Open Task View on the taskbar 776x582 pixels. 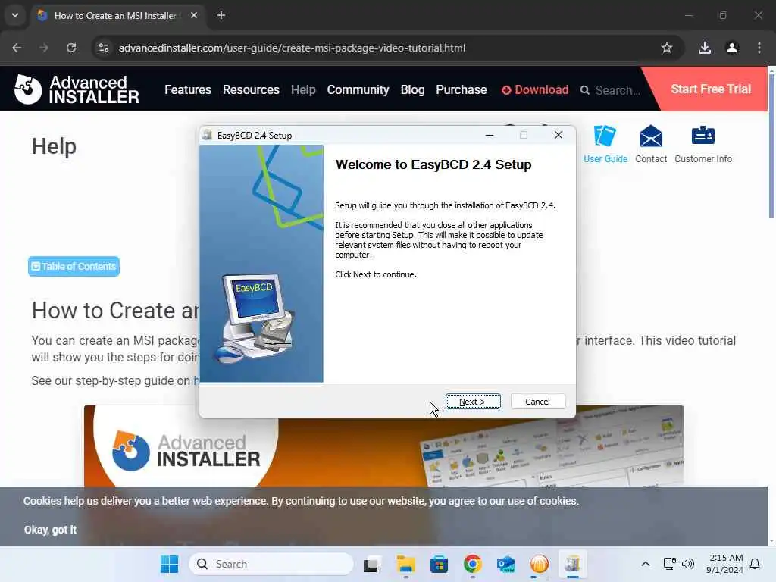(x=371, y=564)
